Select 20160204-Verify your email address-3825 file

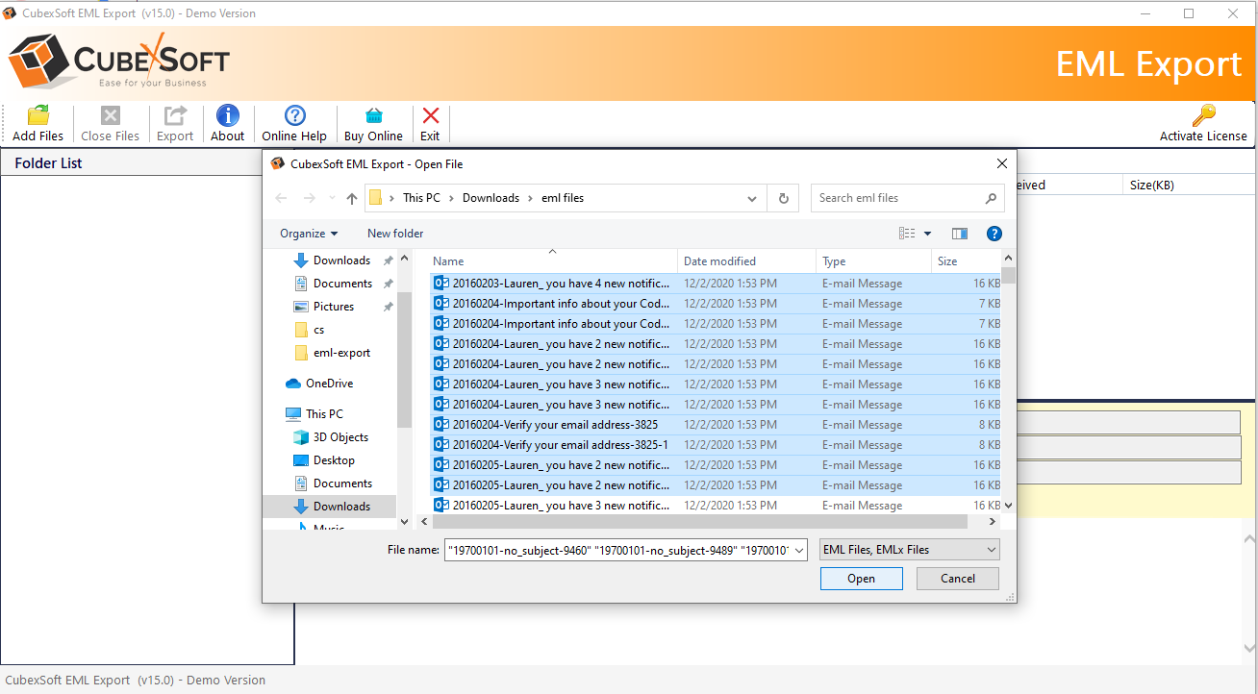tap(716, 425)
